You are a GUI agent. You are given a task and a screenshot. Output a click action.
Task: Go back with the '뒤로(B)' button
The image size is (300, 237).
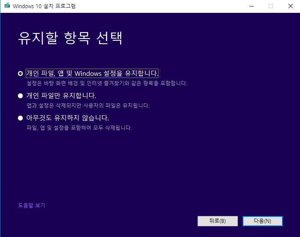(218, 221)
